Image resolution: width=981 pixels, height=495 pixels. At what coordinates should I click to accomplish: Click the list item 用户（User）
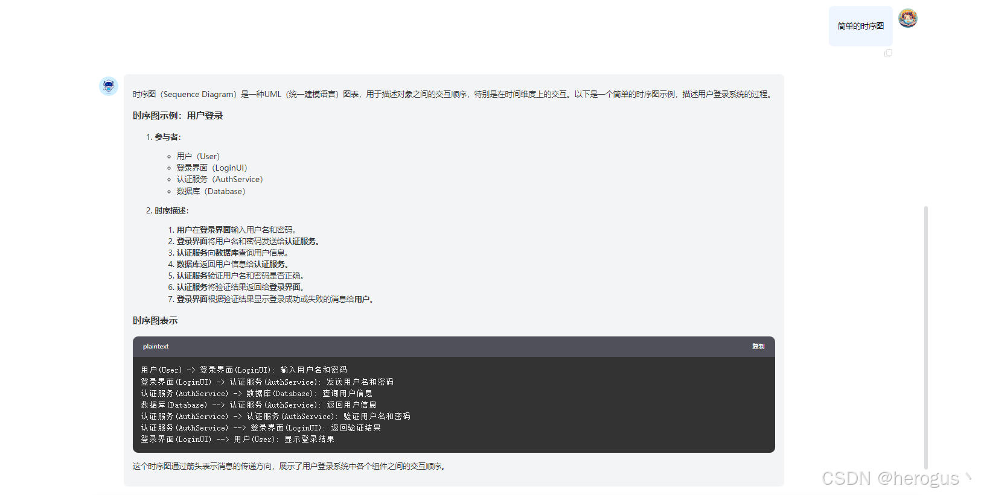point(199,156)
